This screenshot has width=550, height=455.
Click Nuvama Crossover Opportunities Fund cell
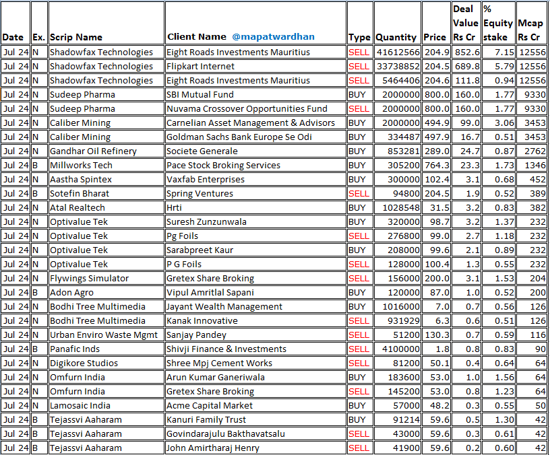point(255,108)
